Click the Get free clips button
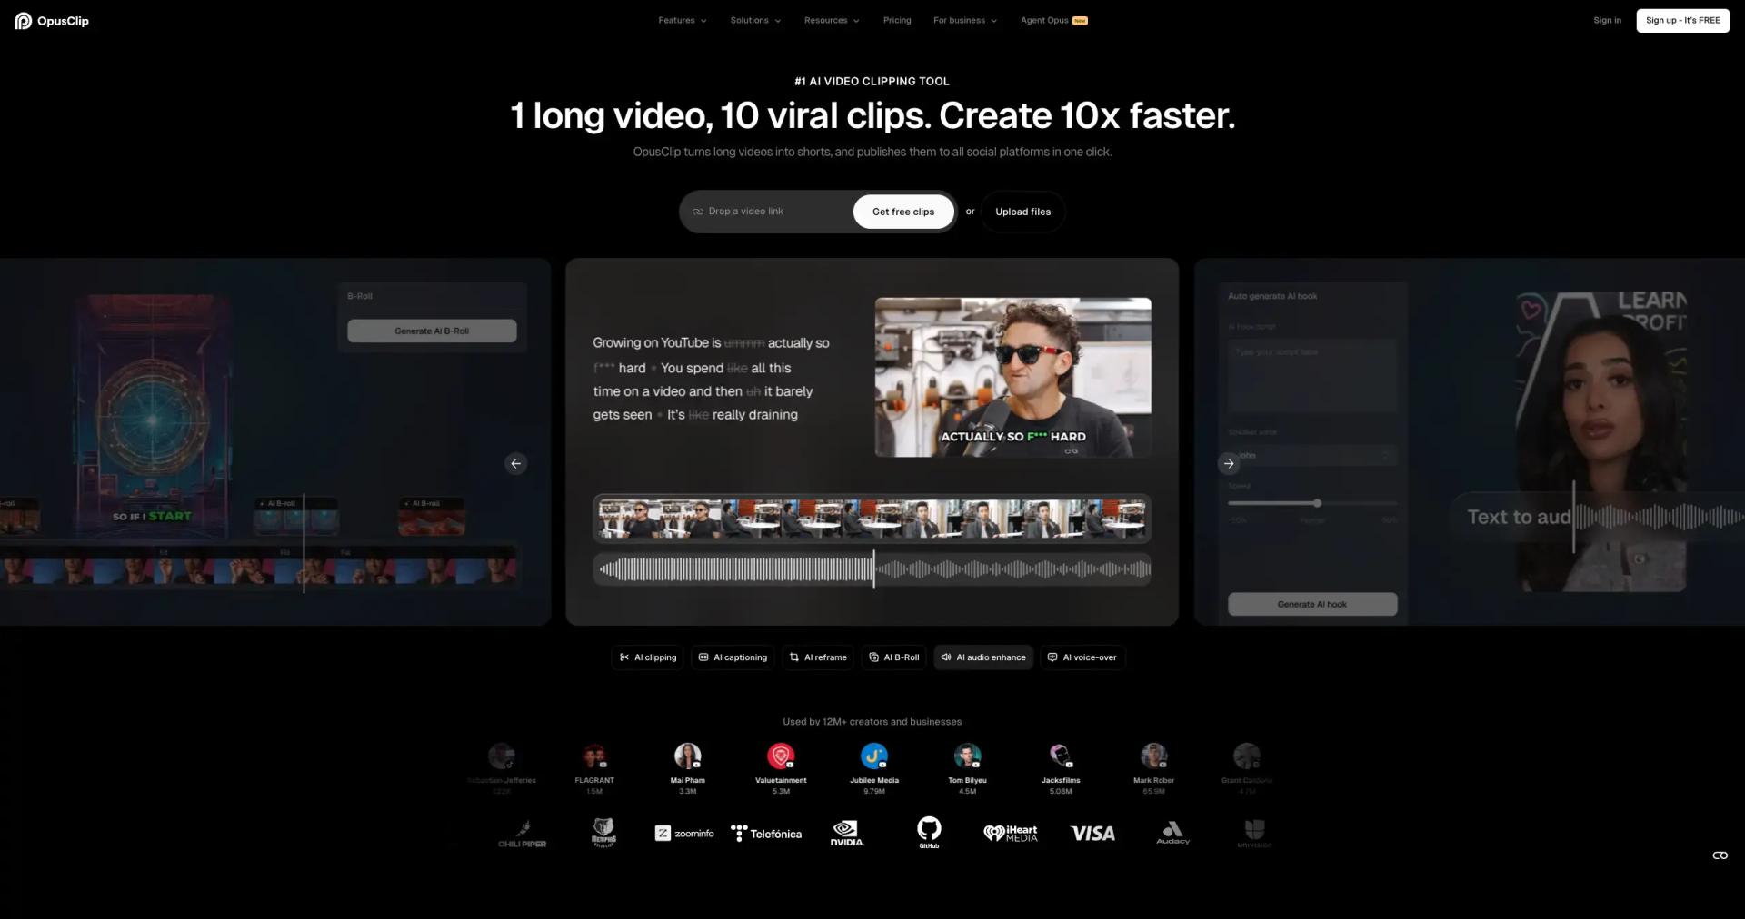This screenshot has width=1745, height=919. (x=903, y=211)
